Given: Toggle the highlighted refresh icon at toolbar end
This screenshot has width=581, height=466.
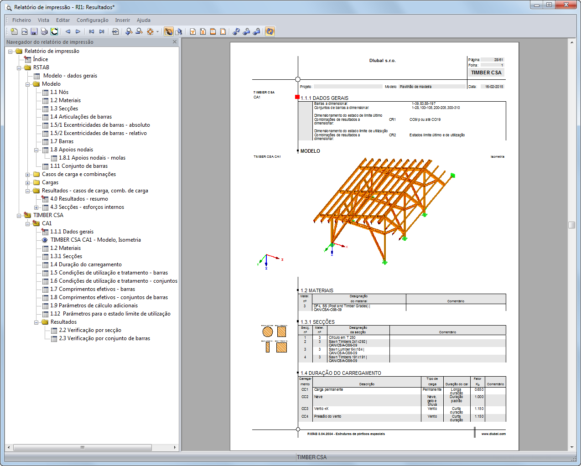Looking at the screenshot, I should point(270,31).
